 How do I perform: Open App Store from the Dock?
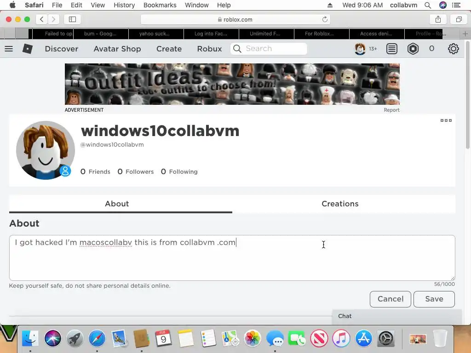click(x=363, y=338)
